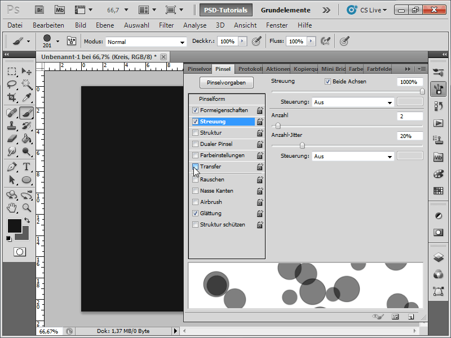Open the Deckkr. opacity slider arrow
The width and height of the screenshot is (451, 338).
(242, 41)
